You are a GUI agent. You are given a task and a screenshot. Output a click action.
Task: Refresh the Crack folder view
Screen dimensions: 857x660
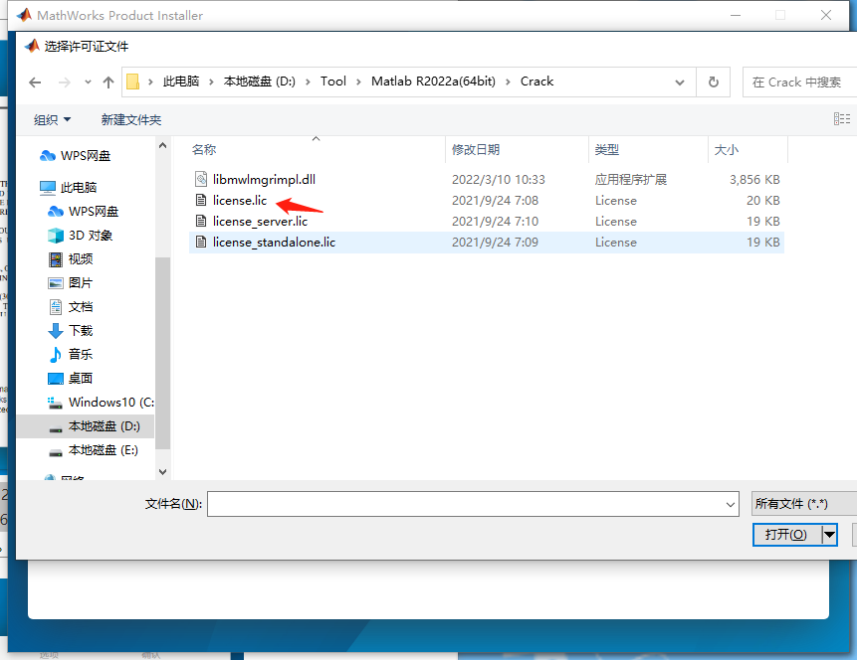point(714,82)
